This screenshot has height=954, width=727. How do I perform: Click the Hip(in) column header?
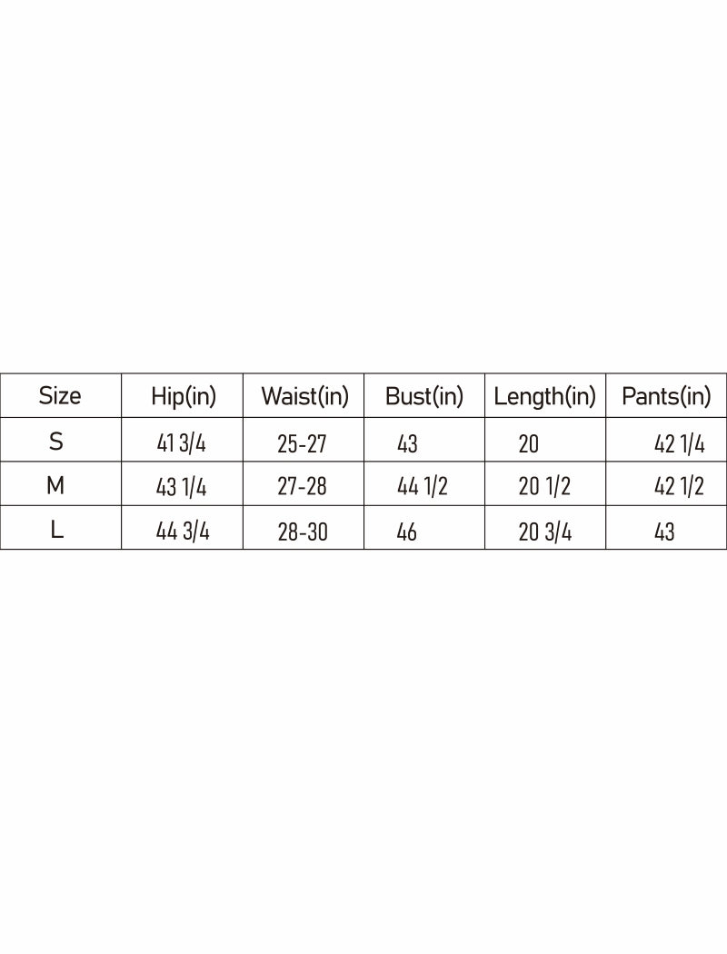tap(184, 396)
